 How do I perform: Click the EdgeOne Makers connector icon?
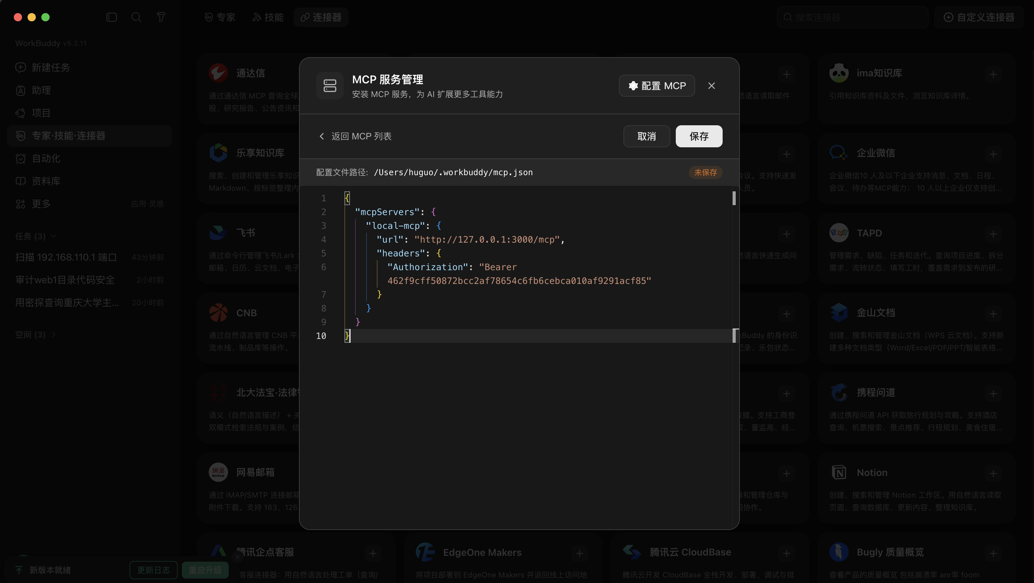pyautogui.click(x=425, y=552)
